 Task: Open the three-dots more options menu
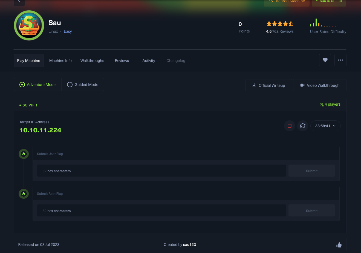tap(340, 60)
